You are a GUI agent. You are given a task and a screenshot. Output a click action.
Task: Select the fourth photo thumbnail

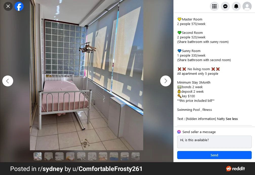[x=70, y=156]
